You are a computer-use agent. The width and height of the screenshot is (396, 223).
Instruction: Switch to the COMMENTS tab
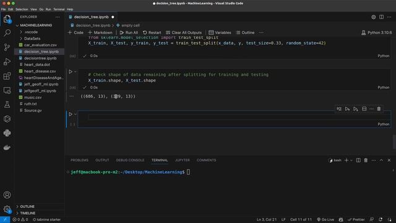pyautogui.click(x=206, y=160)
